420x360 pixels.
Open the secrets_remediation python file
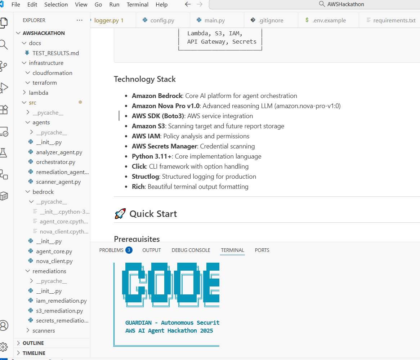(x=52, y=321)
